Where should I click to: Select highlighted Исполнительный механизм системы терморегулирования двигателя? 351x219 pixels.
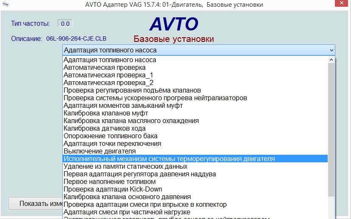click(x=195, y=159)
